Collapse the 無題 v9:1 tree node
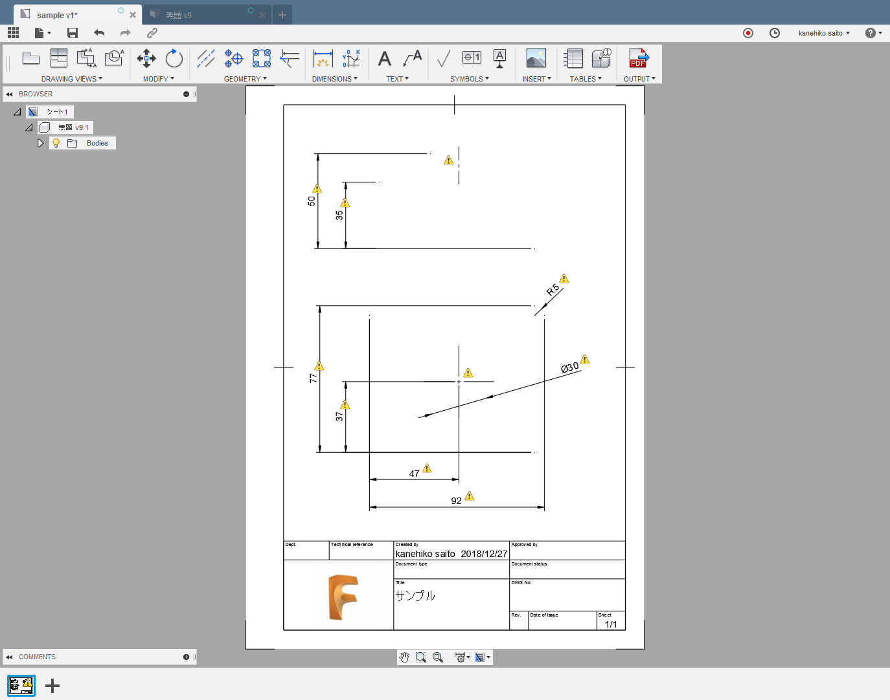The height and width of the screenshot is (700, 890). tap(29, 127)
